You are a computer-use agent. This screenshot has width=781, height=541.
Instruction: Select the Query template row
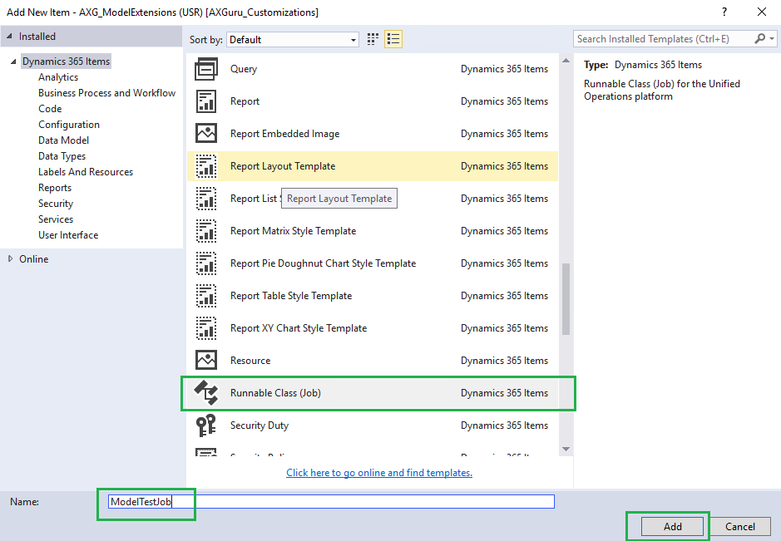click(x=373, y=69)
